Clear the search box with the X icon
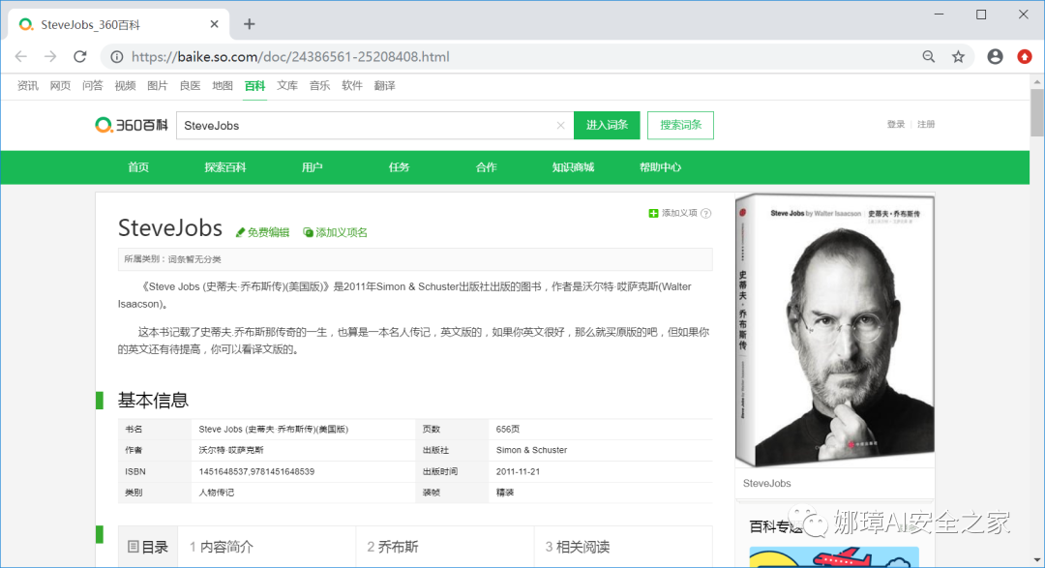The height and width of the screenshot is (568, 1045). tap(560, 126)
